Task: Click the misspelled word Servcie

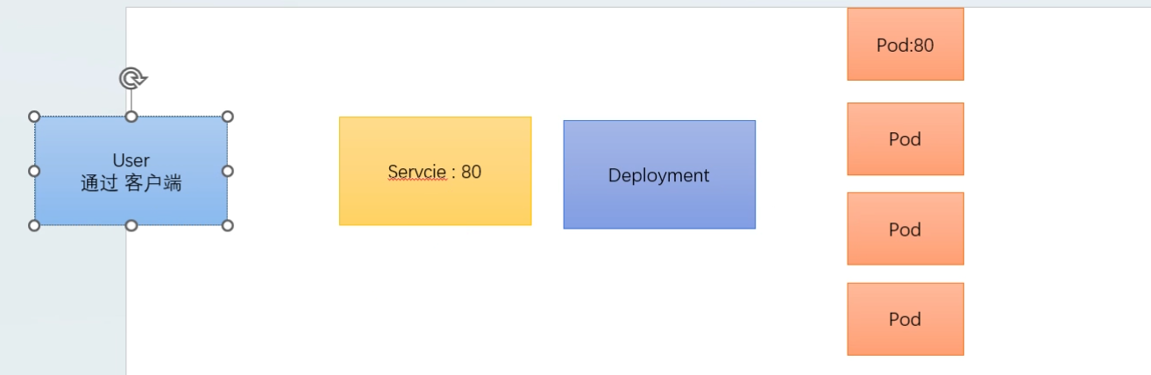Action: pyautogui.click(x=417, y=172)
